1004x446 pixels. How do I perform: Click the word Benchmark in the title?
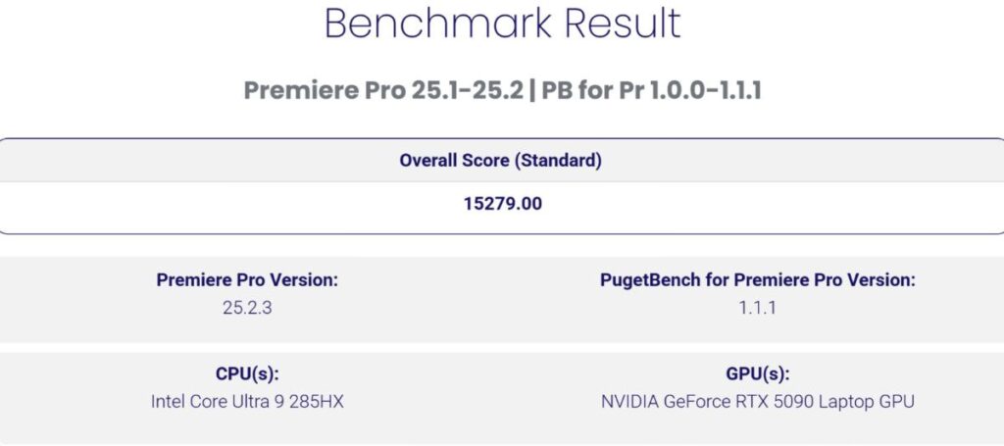tap(430, 24)
